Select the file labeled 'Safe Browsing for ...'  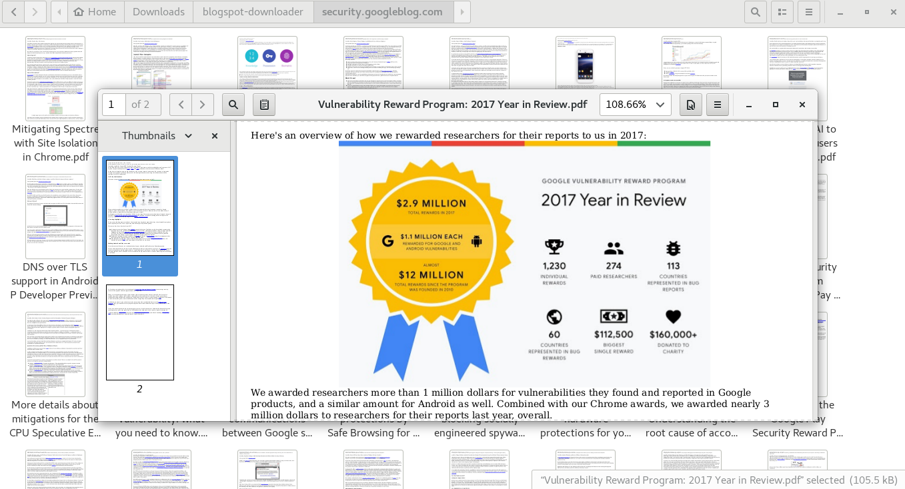(373, 432)
